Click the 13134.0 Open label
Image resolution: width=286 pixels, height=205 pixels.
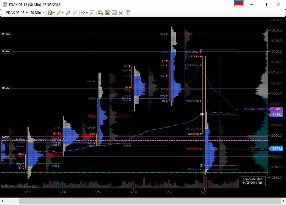(x=193, y=65)
